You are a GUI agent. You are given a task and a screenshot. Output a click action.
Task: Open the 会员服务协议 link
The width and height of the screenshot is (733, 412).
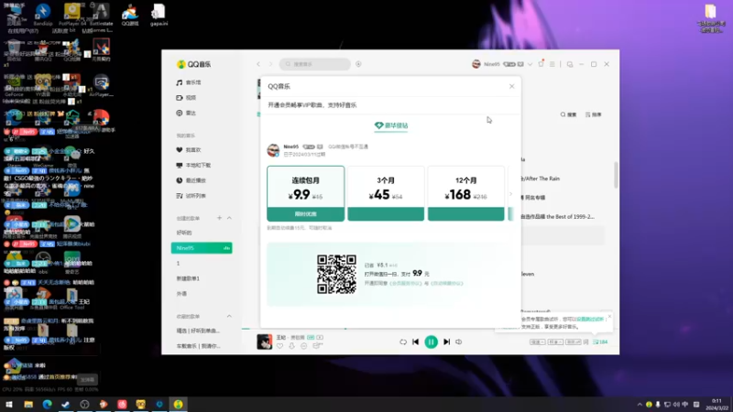pos(406,283)
